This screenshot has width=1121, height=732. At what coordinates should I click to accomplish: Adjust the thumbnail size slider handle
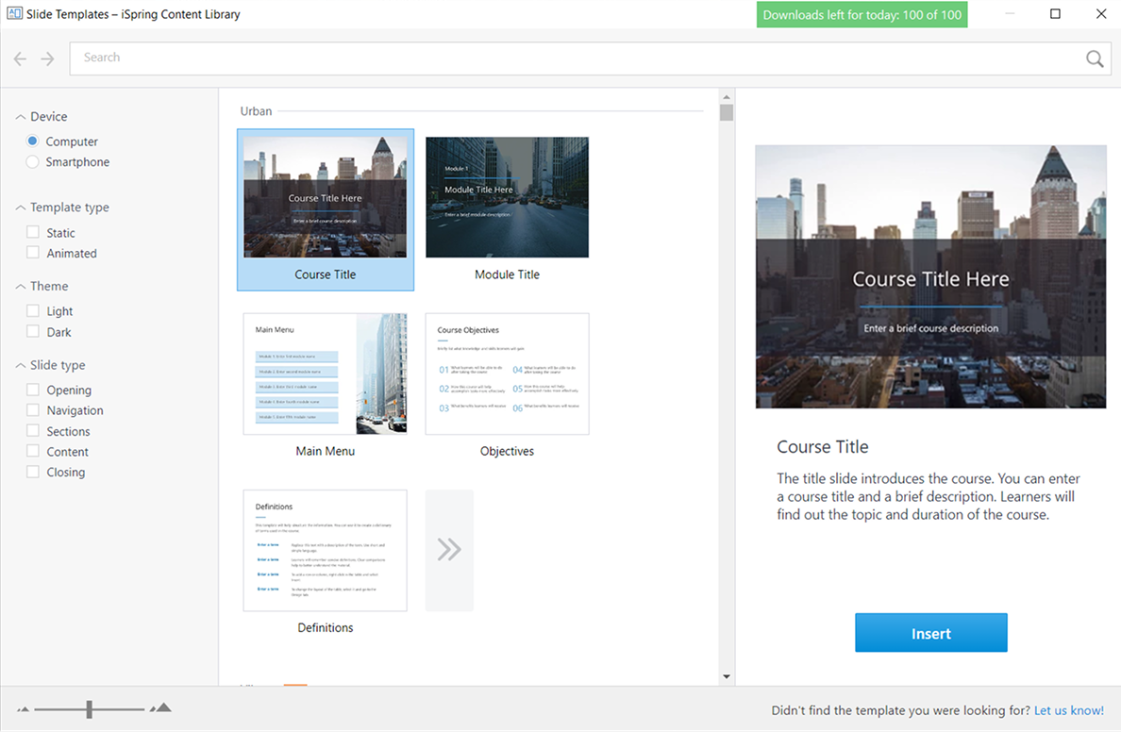(90, 709)
